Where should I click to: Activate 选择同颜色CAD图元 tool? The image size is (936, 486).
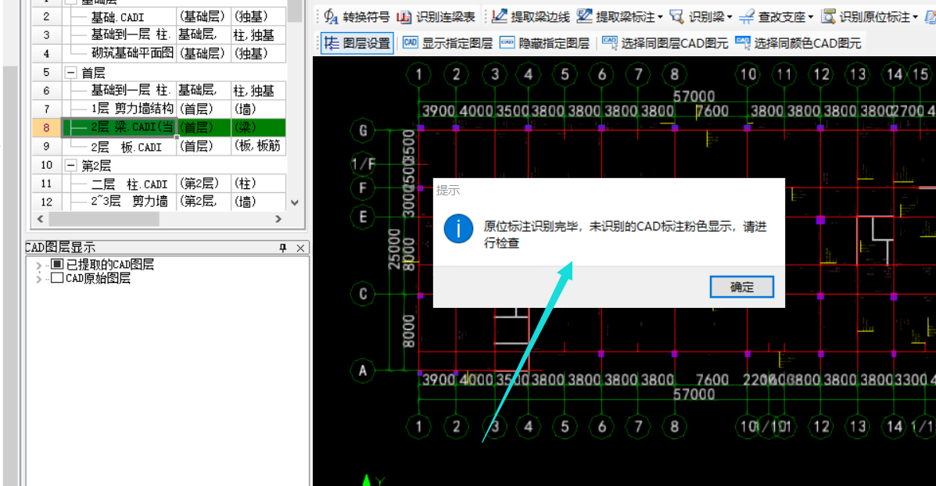coord(798,43)
